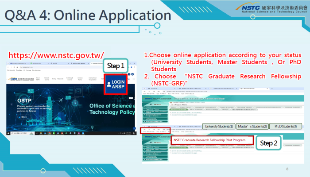310x177 pixels.
Task: Open Recently Used Project Plans in the upper Menu
Action: point(155,112)
